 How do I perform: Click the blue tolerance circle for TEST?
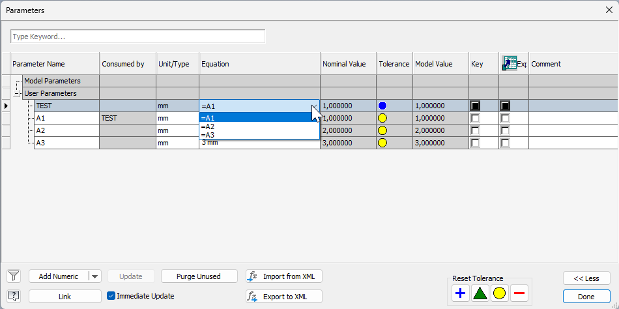click(x=382, y=106)
